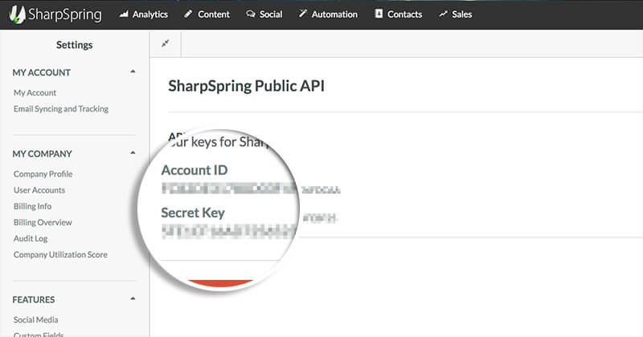The height and width of the screenshot is (337, 643).
Task: Click the Content pencil icon
Action: click(x=188, y=14)
